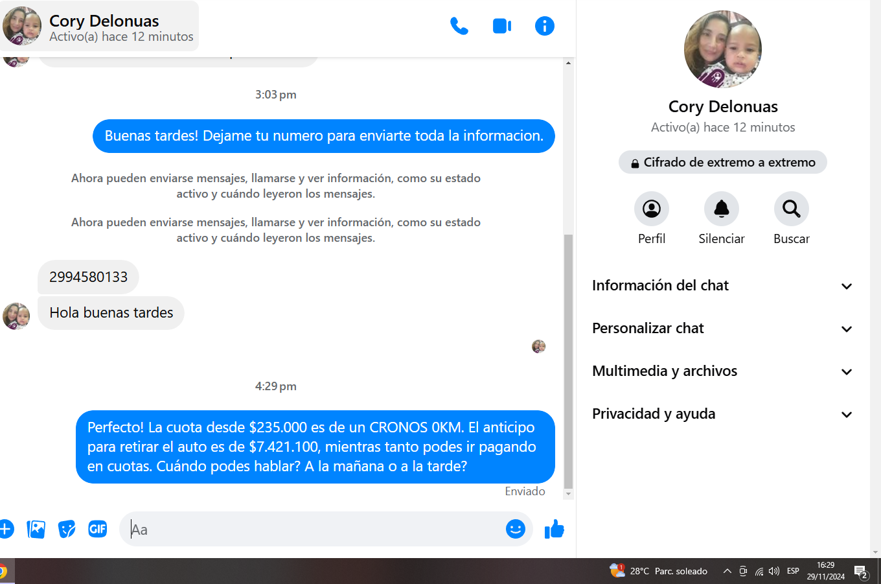The width and height of the screenshot is (881, 584).
Task: Attach a photo using the image icon
Action: pyautogui.click(x=36, y=529)
